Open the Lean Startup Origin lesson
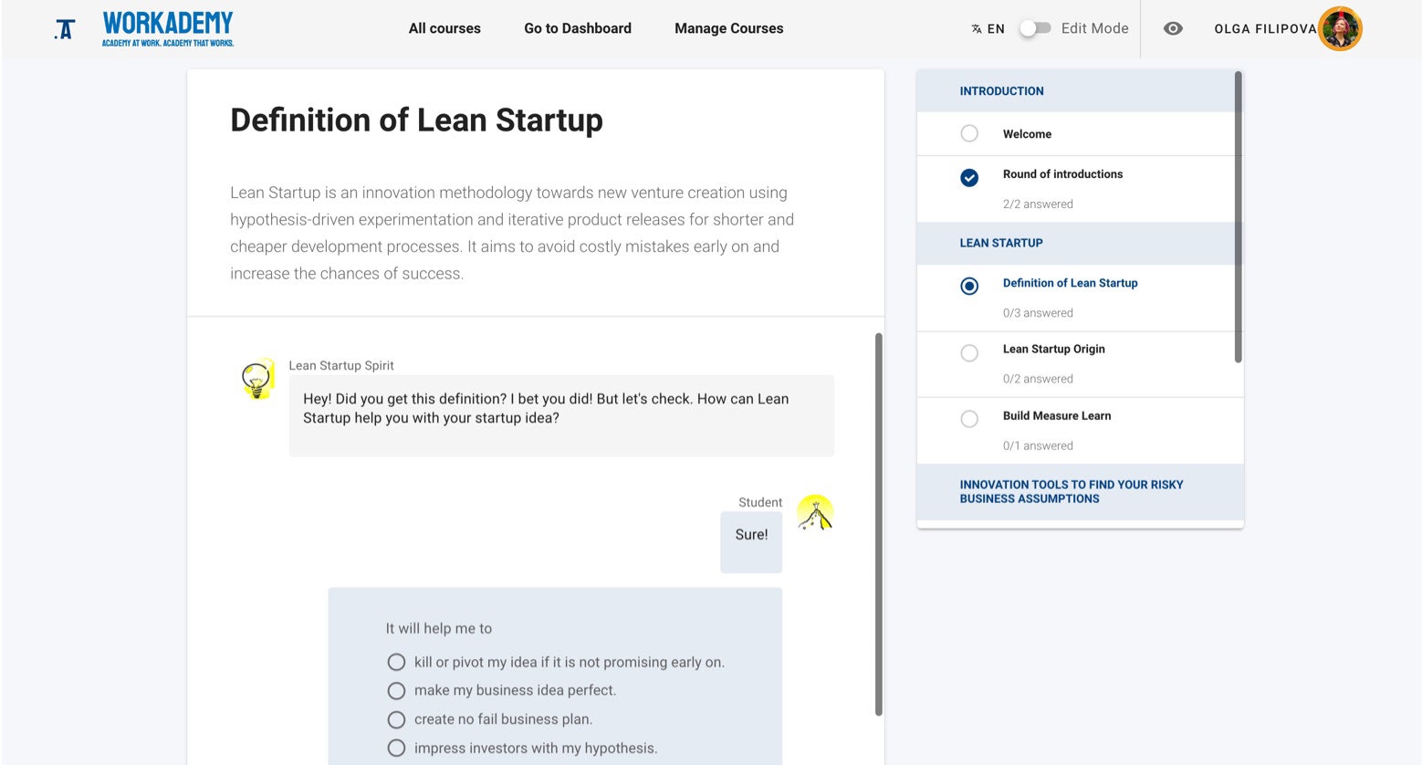Image resolution: width=1422 pixels, height=765 pixels. tap(1053, 350)
